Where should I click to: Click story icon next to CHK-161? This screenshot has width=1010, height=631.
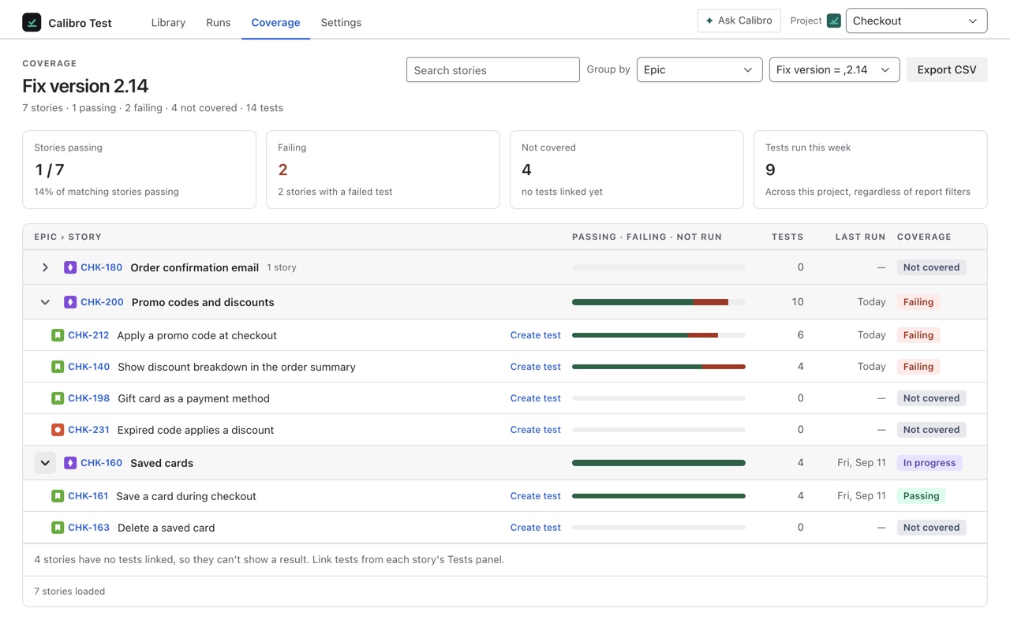(x=58, y=496)
